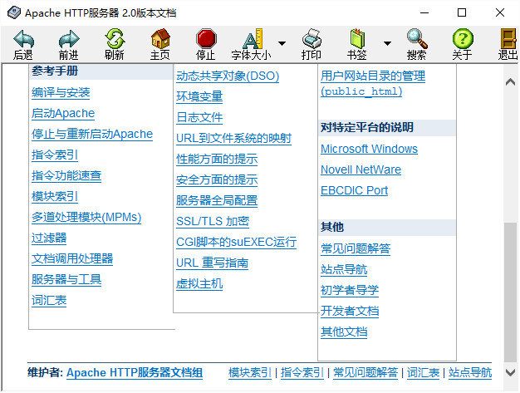Click the 其他 section heading
Screen dimensions: 520x393
[332, 227]
